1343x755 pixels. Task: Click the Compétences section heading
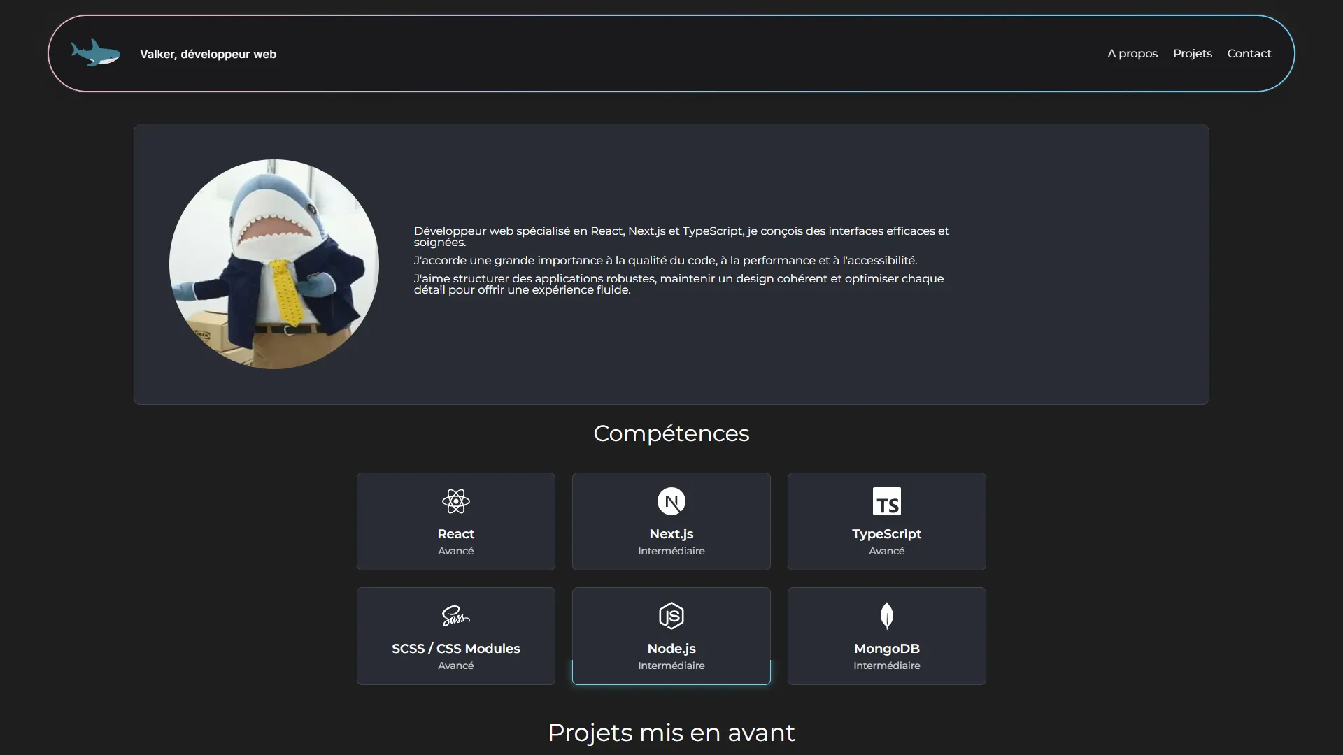click(x=671, y=433)
